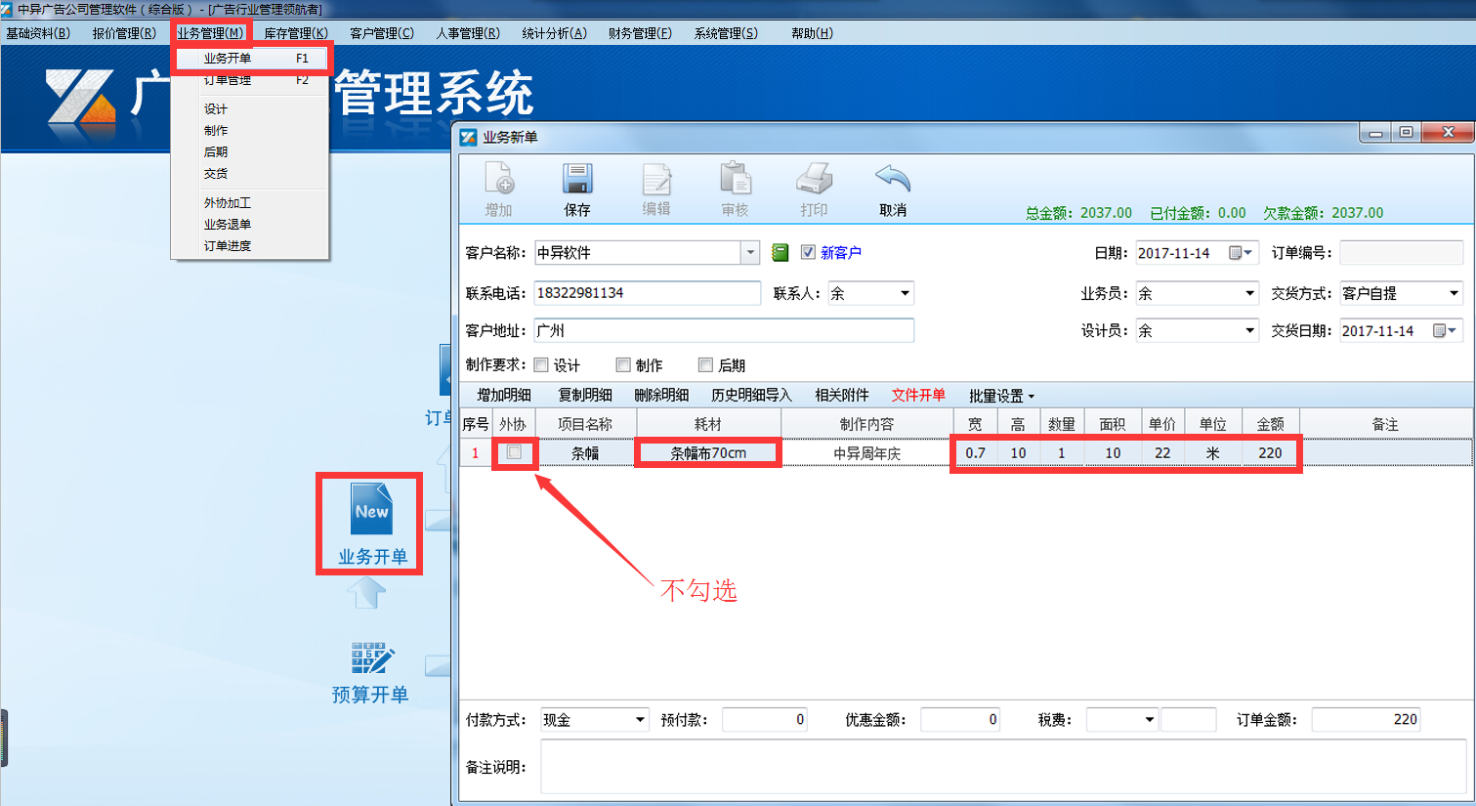This screenshot has width=1476, height=806.
Task: Open the green customer book icon
Action: click(780, 253)
